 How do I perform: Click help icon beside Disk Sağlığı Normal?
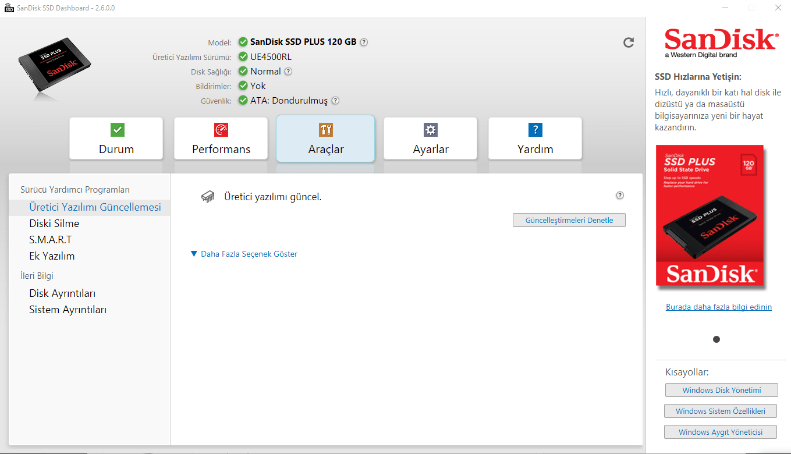[288, 72]
